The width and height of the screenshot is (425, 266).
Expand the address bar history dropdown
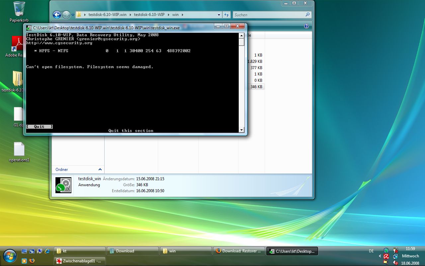pos(219,15)
